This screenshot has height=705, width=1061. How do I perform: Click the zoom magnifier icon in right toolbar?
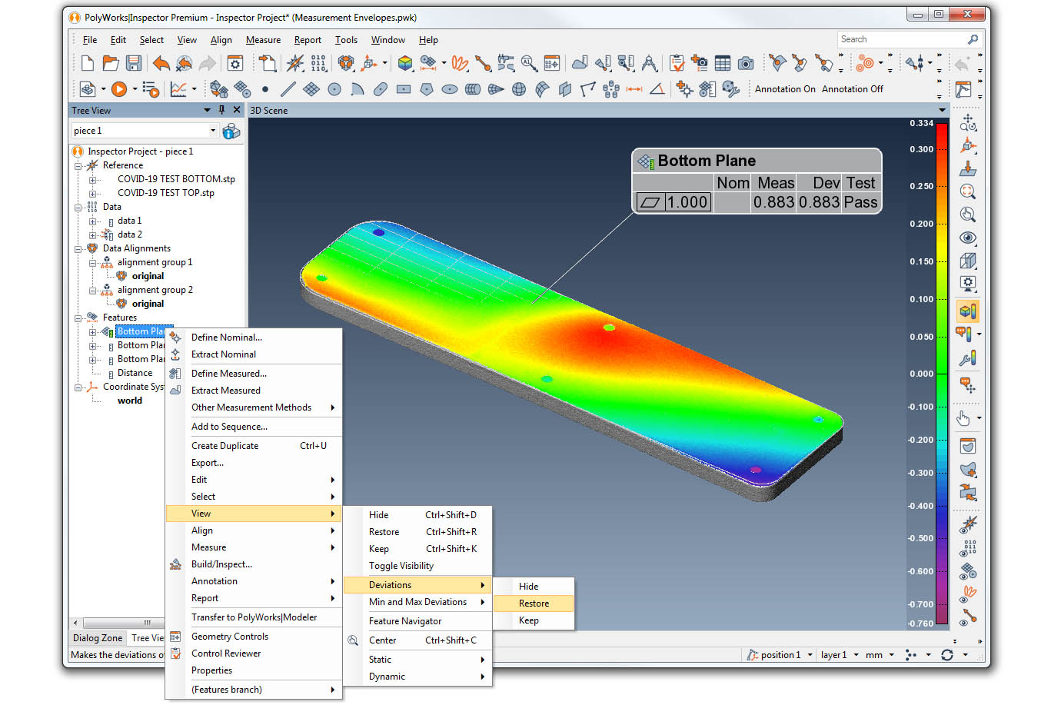click(x=968, y=191)
